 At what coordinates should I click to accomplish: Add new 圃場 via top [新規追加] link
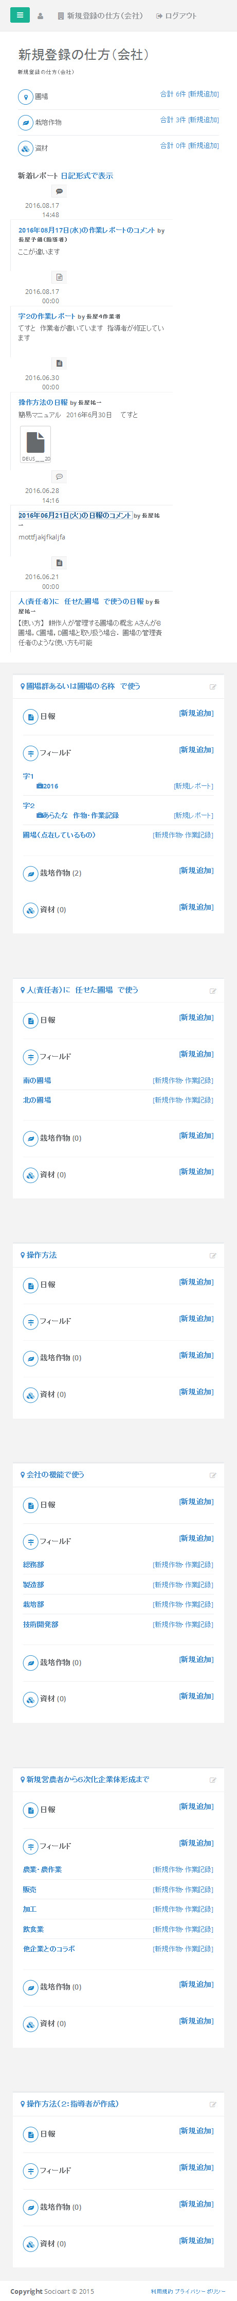click(203, 94)
